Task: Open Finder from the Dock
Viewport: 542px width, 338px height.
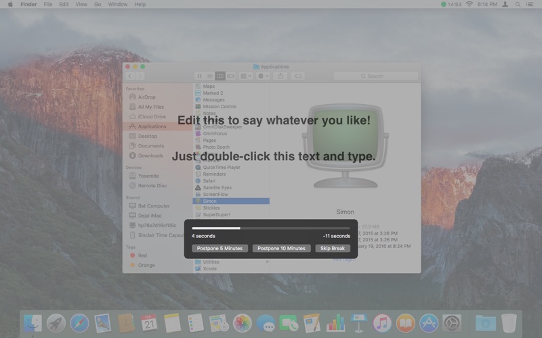Action: pyautogui.click(x=33, y=323)
